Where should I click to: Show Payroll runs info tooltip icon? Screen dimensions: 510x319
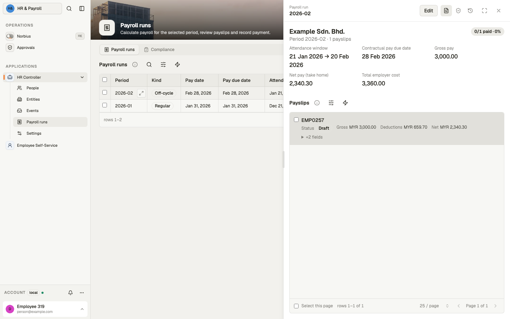135,65
